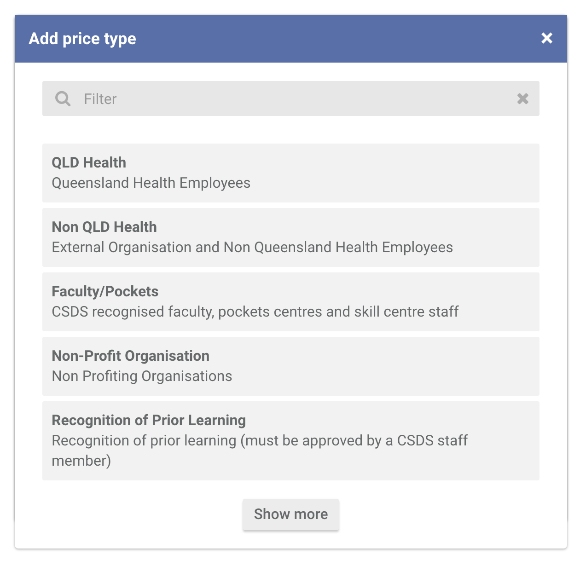Click External Organisation and Non Queensland description
Viewport: 580px width, 566px height.
(252, 248)
